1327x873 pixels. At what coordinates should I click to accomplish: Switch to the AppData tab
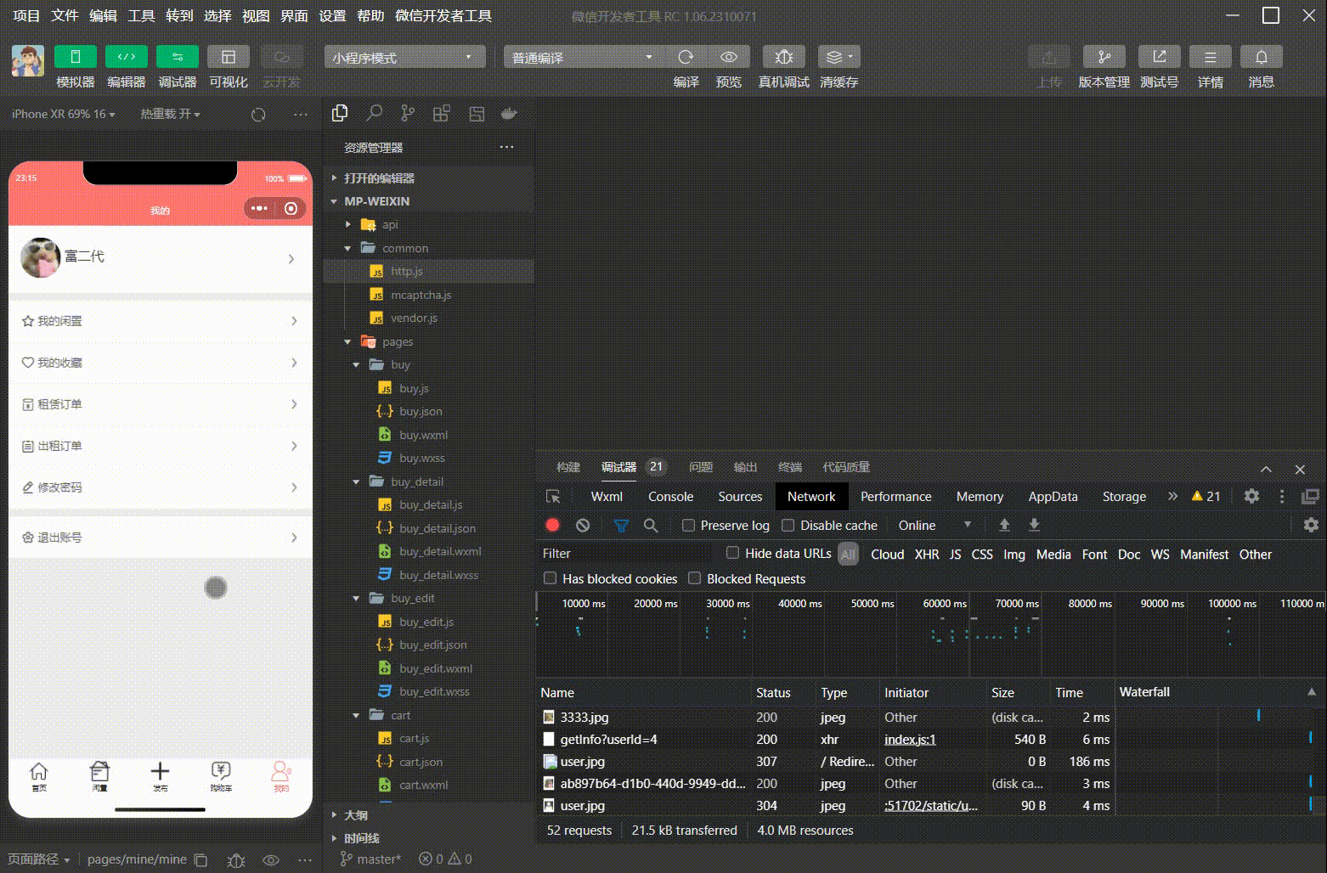click(x=1053, y=497)
